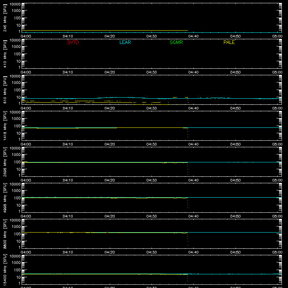
Task: Click 04:20 tick below the 410 MHz panel
Action: point(110,72)
